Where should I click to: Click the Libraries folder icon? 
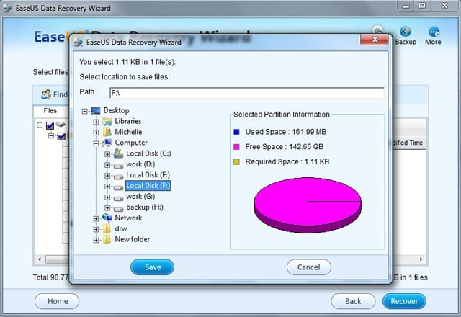click(107, 122)
